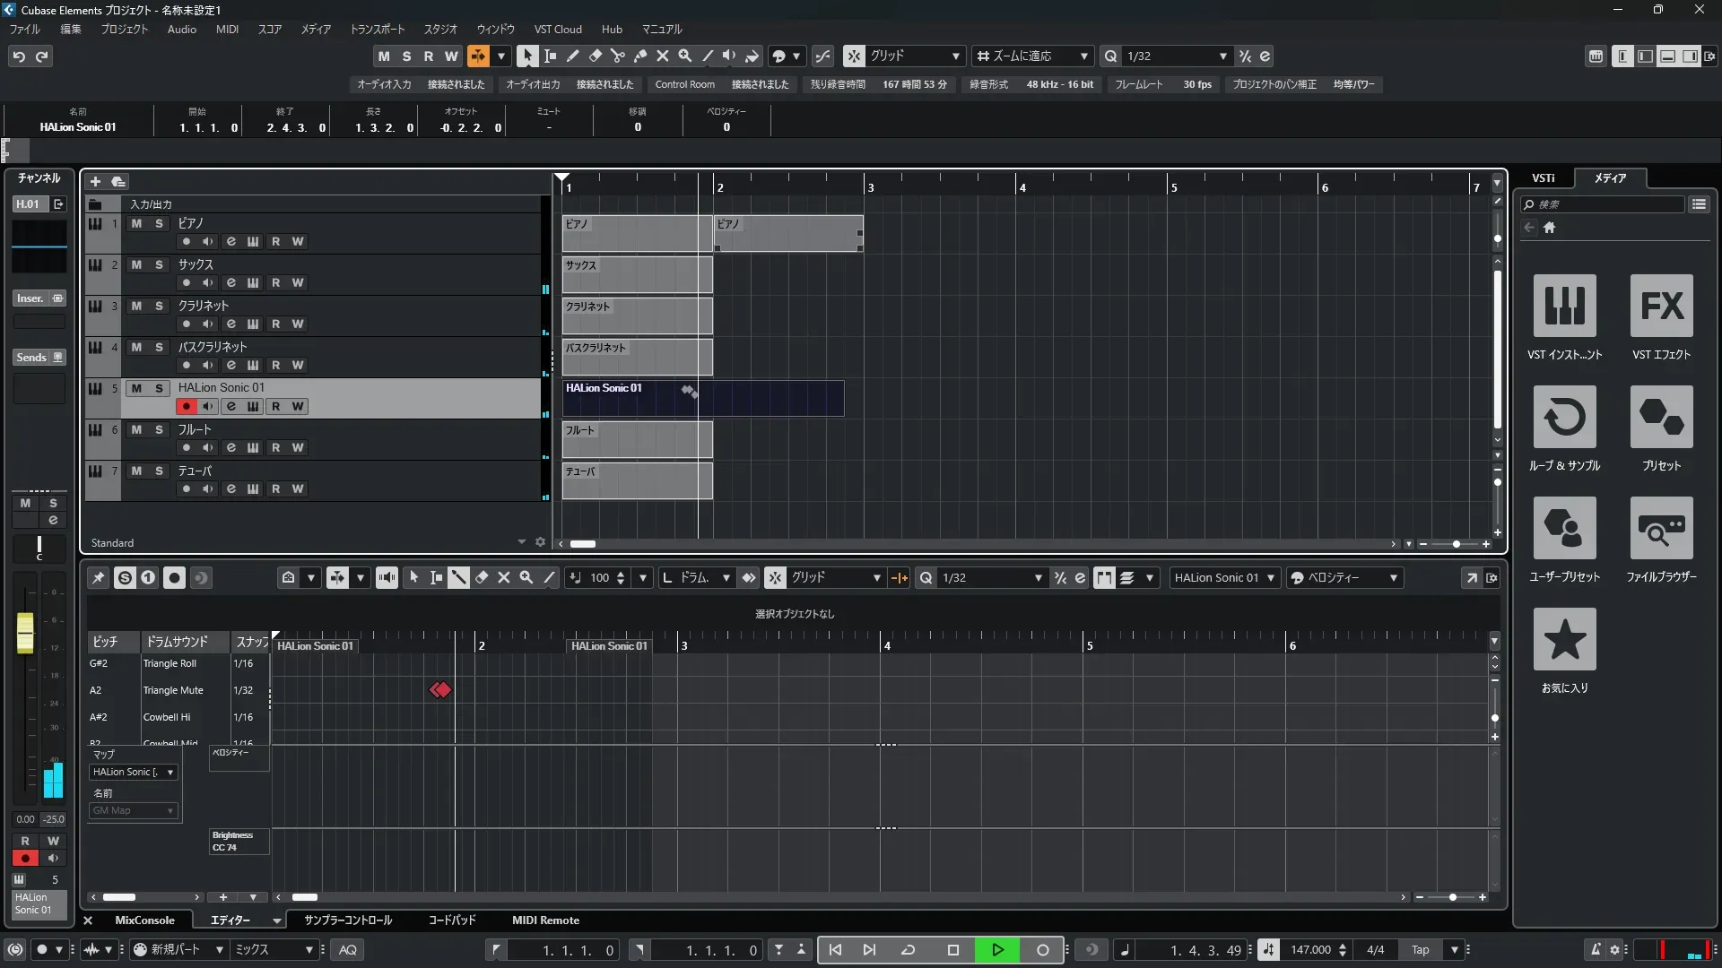
Task: Select the Drumstick tool in drum editor
Action: point(458,577)
